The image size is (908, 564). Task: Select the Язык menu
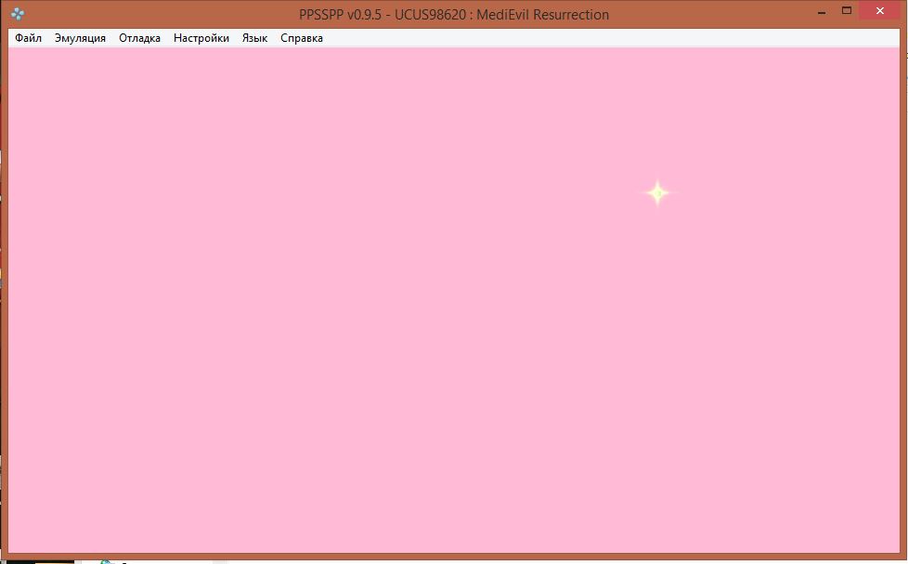254,38
